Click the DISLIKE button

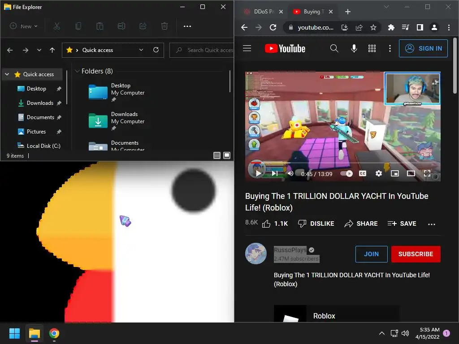pos(316,224)
